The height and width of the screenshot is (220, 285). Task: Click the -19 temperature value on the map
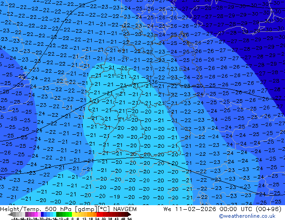[115, 197]
